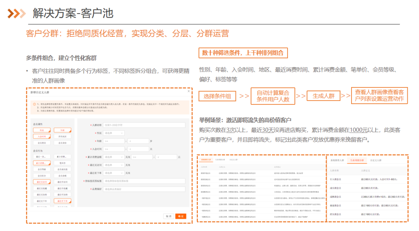Screen dimensions: 419x231
Task: Expand the 最近有下单 dropdown
Action: click(113, 173)
